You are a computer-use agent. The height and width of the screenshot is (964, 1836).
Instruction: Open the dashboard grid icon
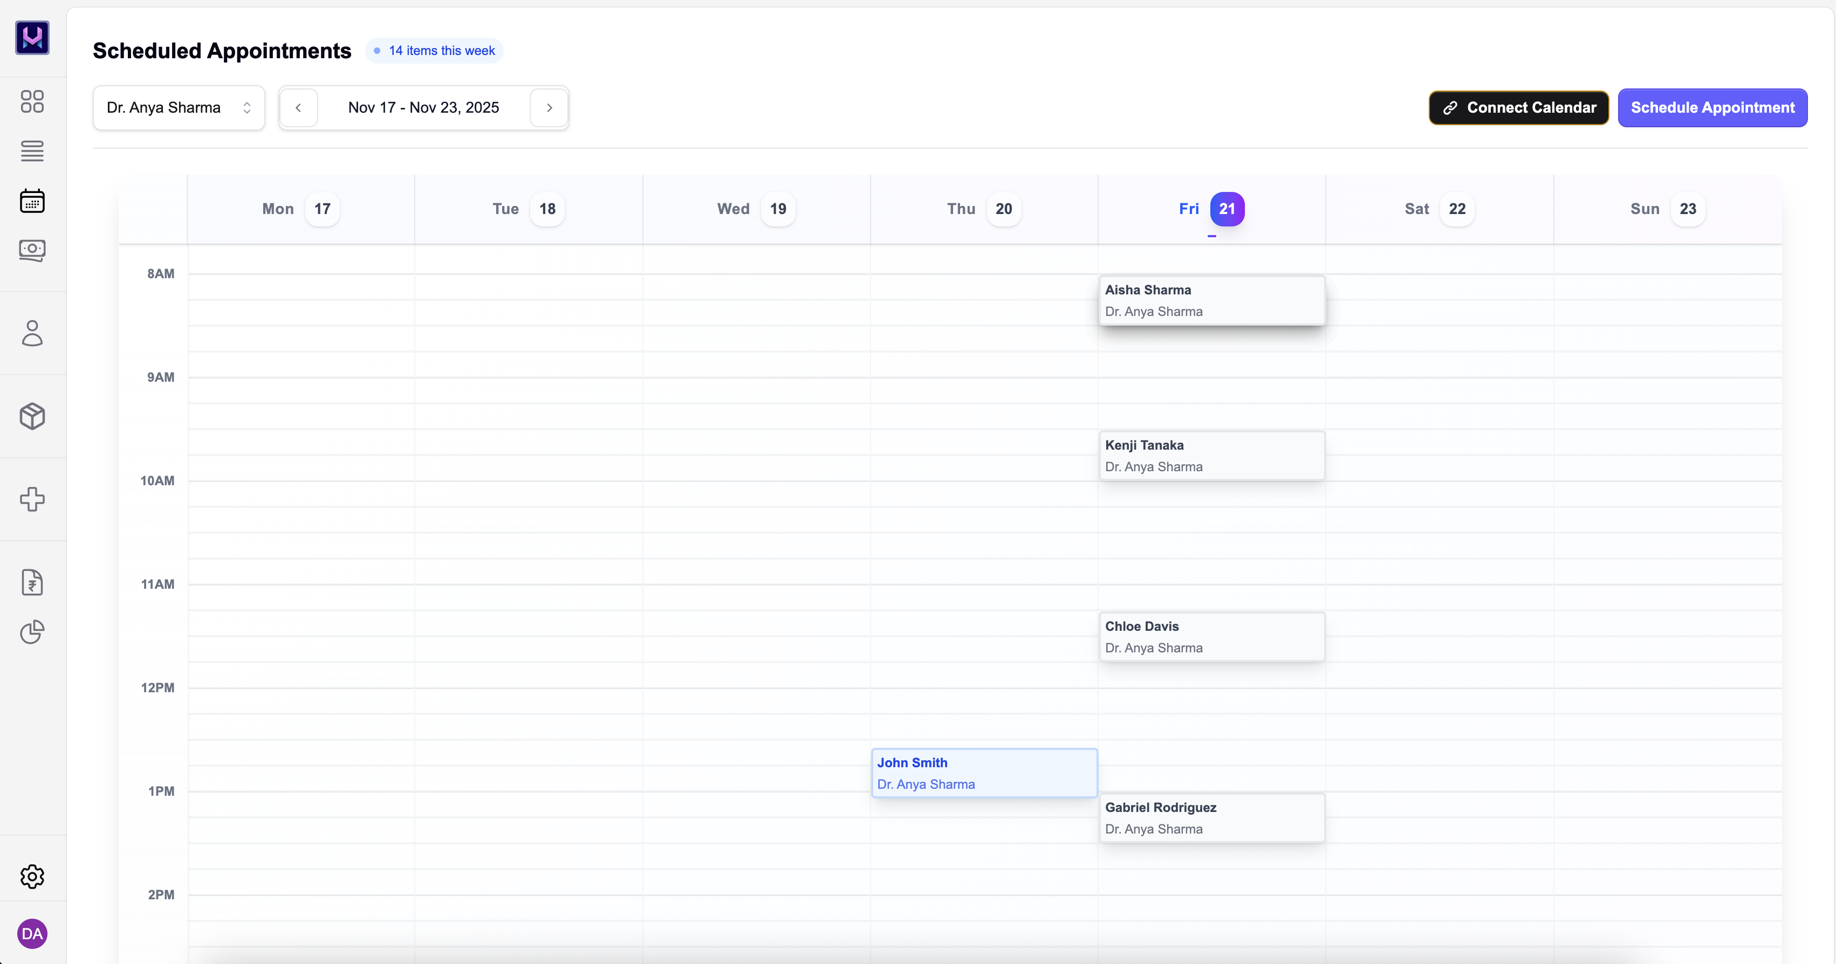[31, 102]
